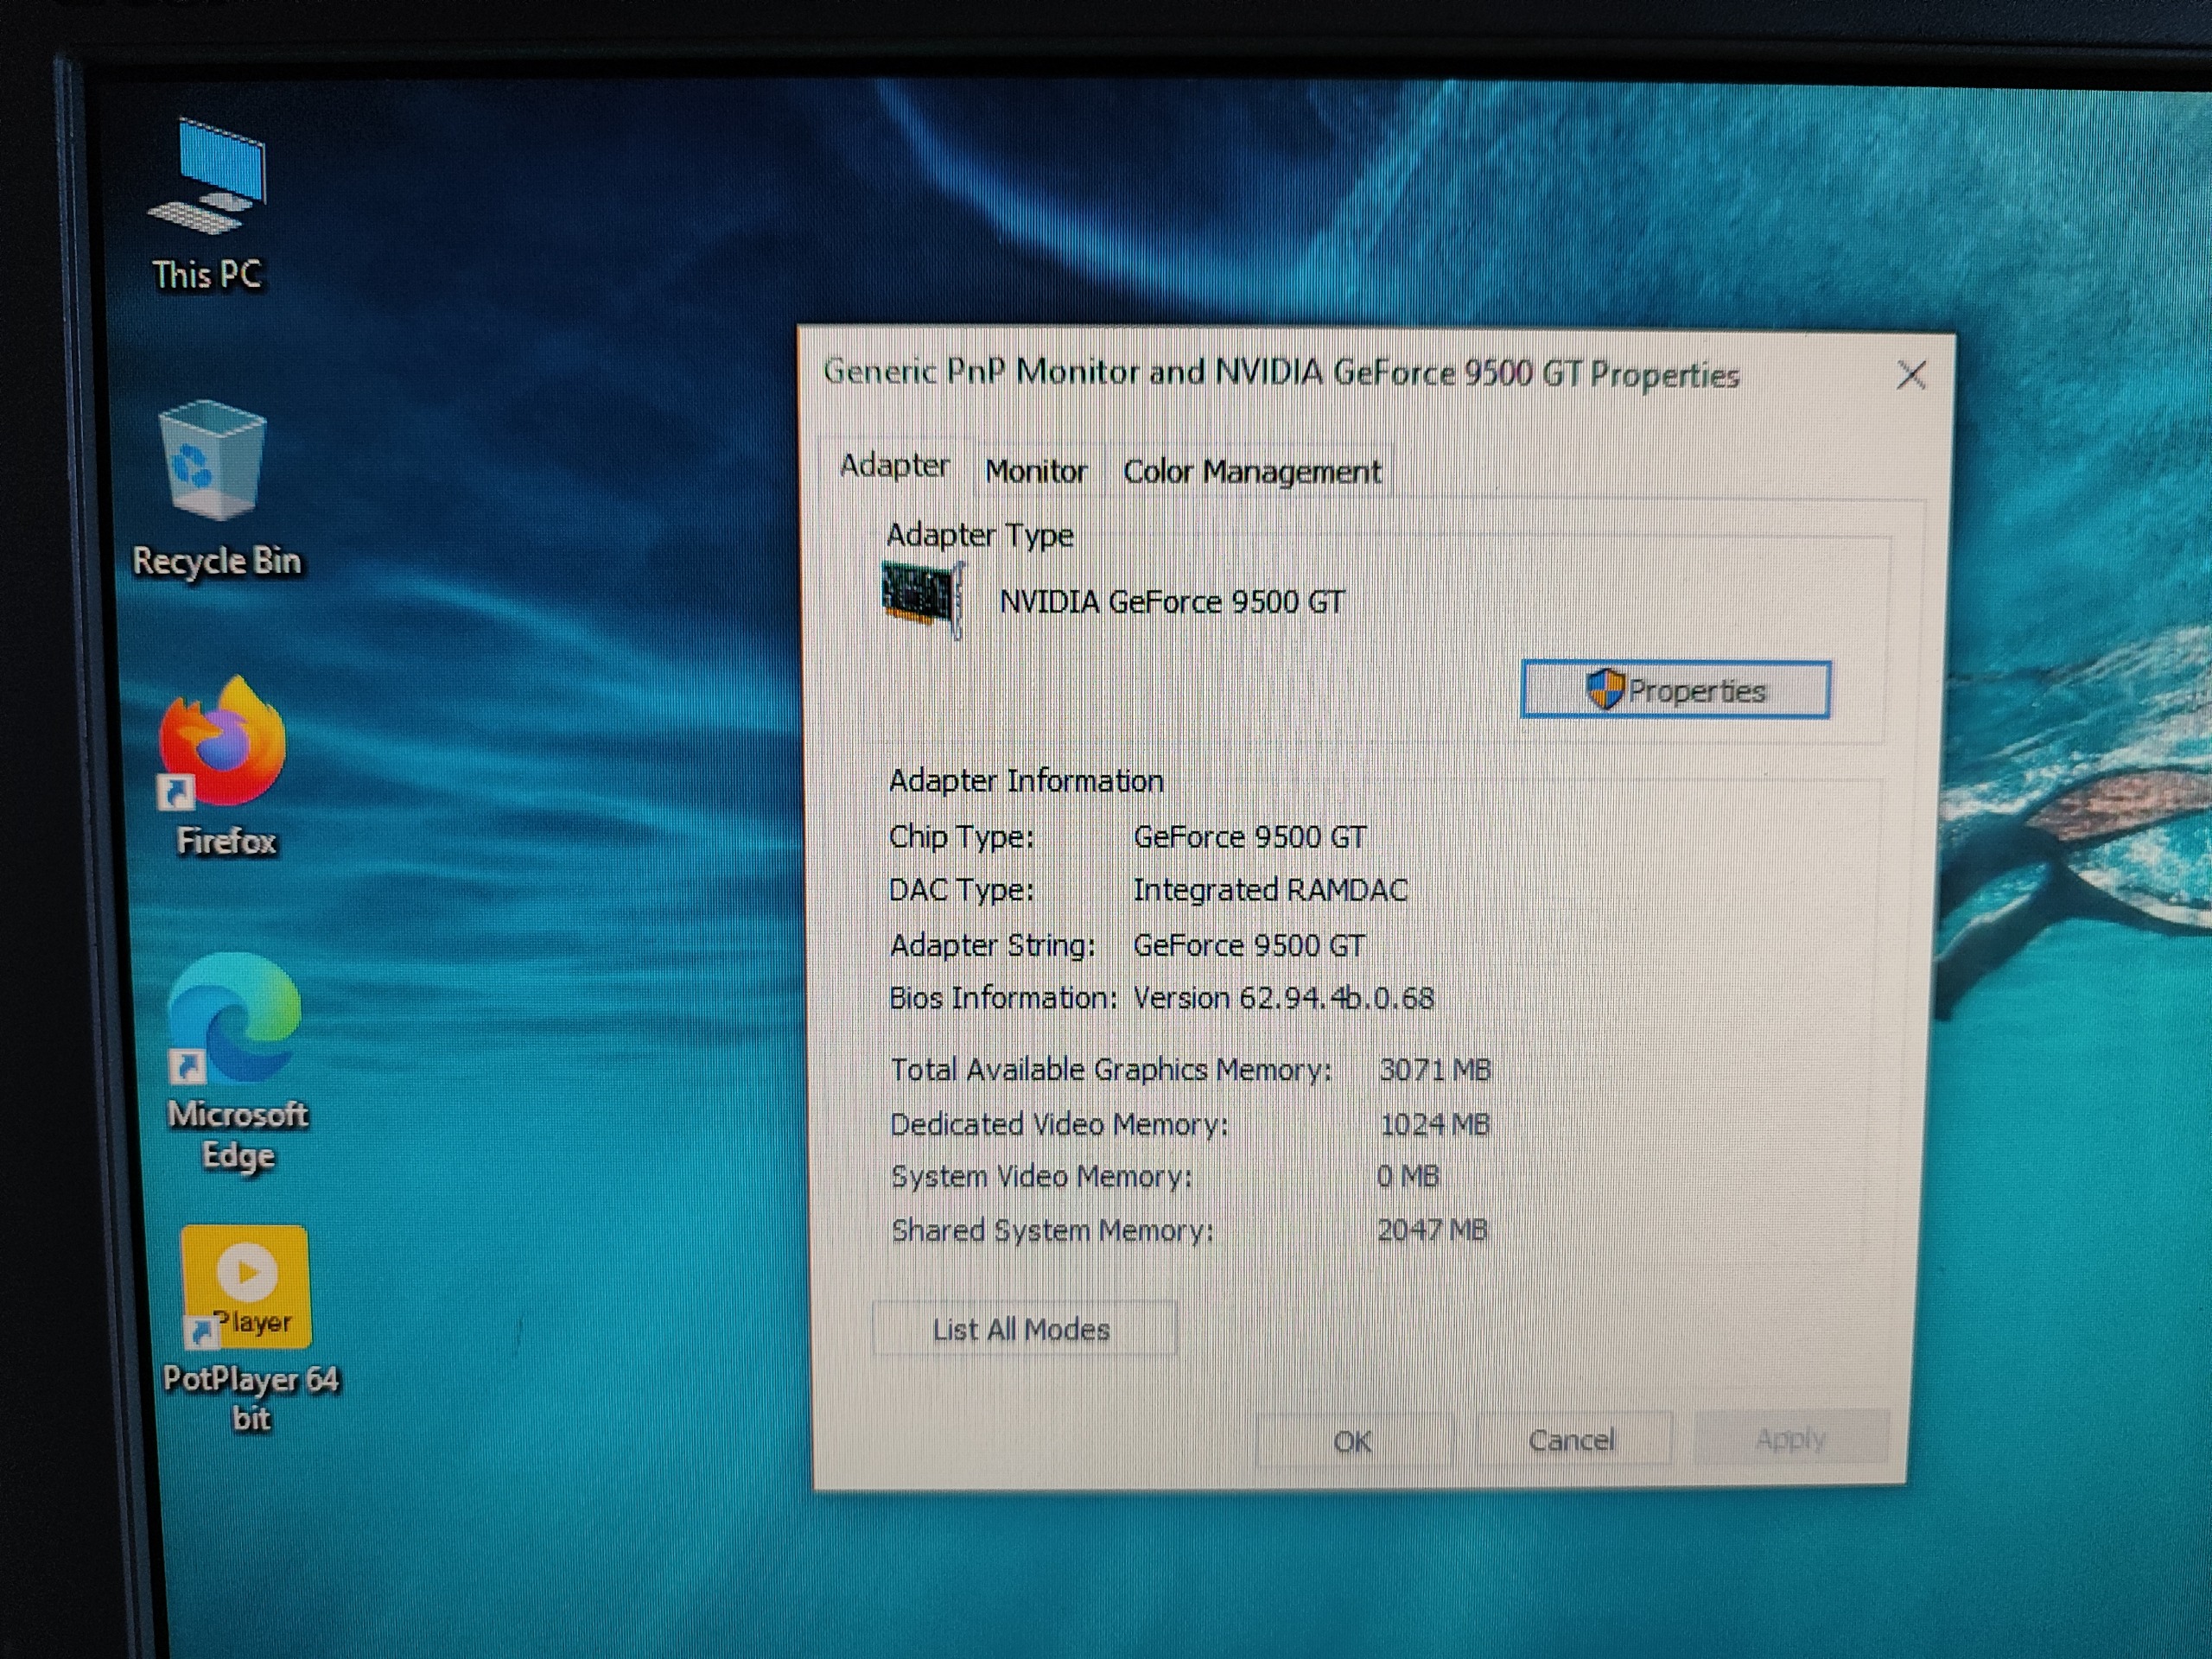Viewport: 2212px width, 1659px height.
Task: Click the Dedicated Video Memory 1024 MB value
Action: (1434, 1125)
